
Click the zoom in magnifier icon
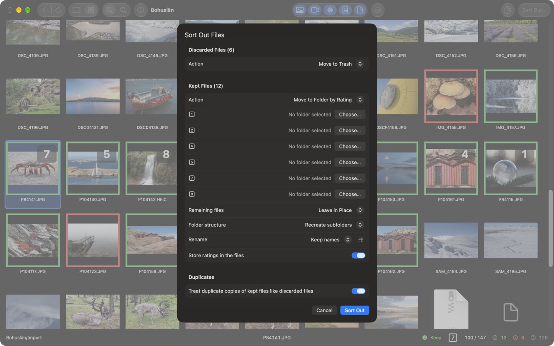click(110, 10)
